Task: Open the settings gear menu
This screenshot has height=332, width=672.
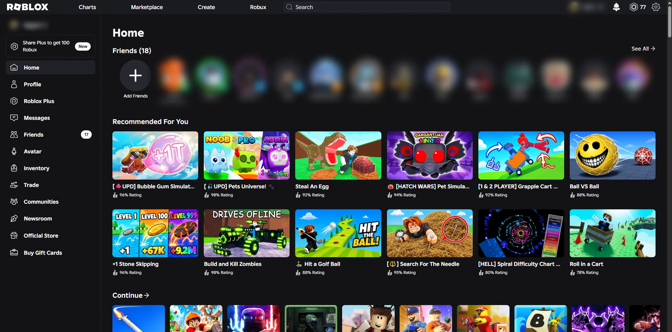Action: click(x=656, y=7)
